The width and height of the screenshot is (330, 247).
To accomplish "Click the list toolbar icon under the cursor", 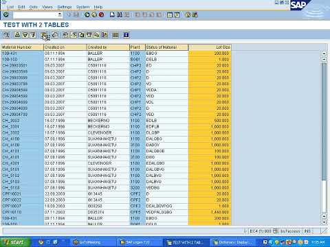I will pos(44,35).
